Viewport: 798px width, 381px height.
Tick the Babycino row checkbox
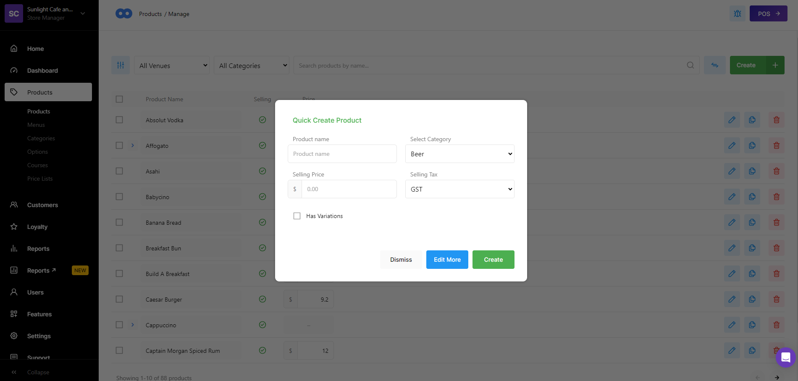point(119,197)
